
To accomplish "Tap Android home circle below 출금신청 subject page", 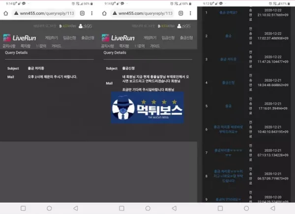I will (148, 208).
